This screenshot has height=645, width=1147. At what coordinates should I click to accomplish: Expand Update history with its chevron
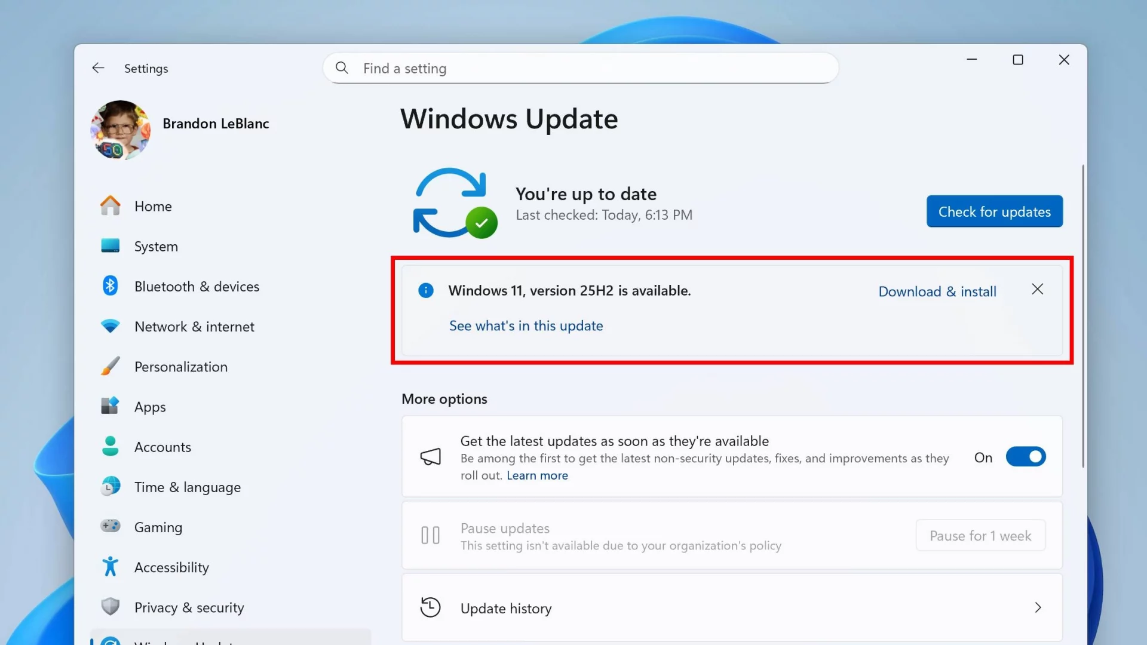[1038, 607]
